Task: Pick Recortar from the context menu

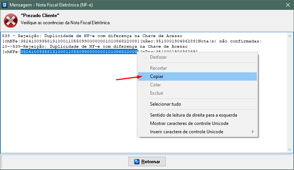Action: click(158, 68)
